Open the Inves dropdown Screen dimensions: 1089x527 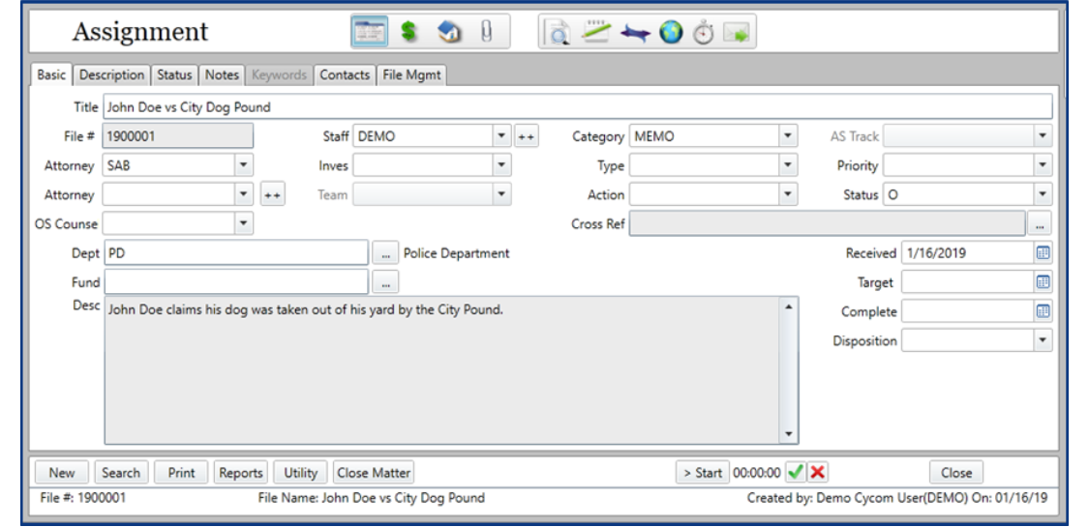[502, 165]
